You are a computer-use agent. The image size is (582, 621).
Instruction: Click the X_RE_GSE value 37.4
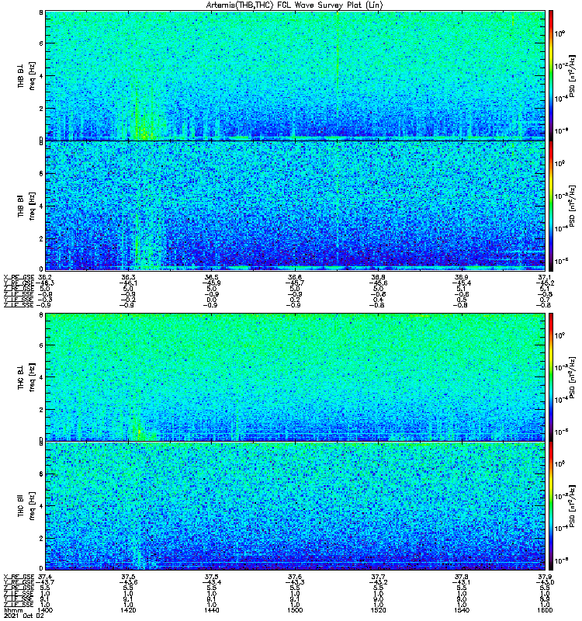[x=45, y=577]
